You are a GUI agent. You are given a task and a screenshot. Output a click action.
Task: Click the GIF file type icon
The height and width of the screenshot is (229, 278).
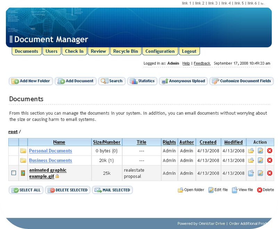tap(23, 173)
